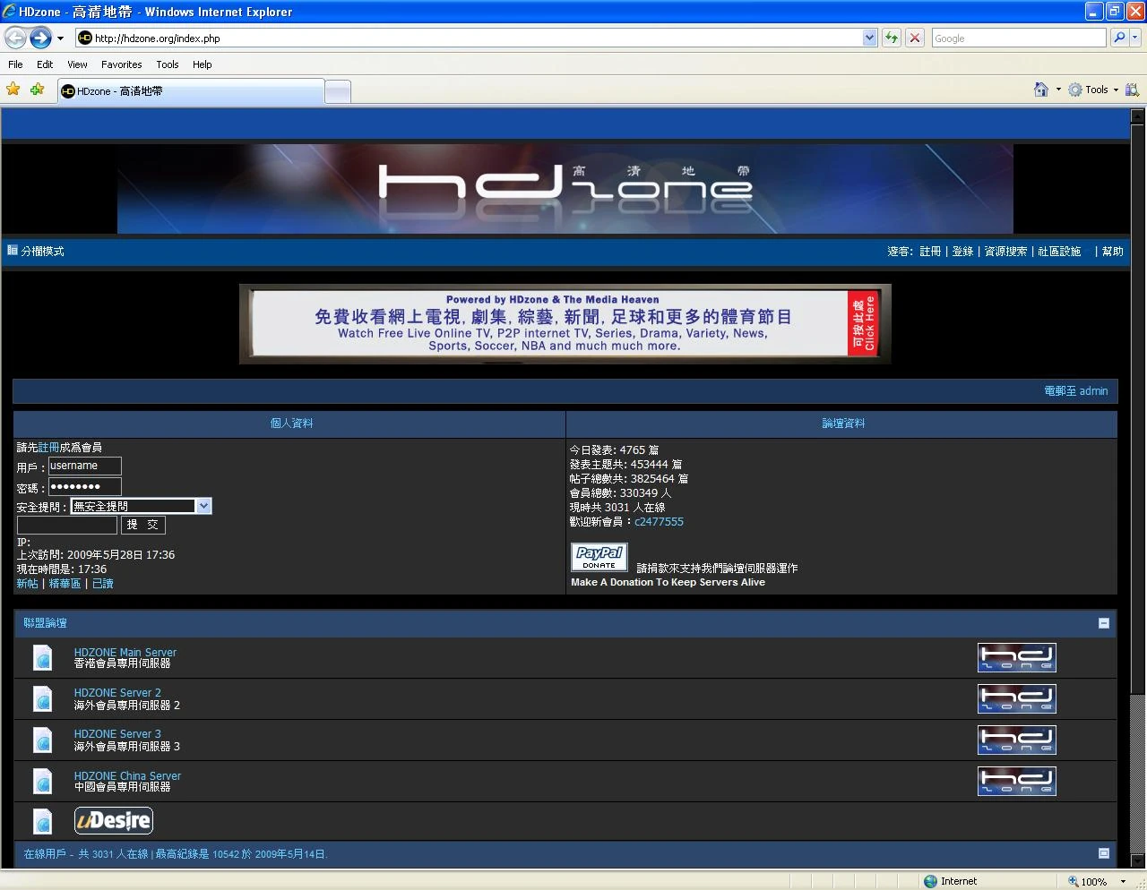1147x890 pixels.
Task: Click the Stop loading button
Action: coord(915,38)
